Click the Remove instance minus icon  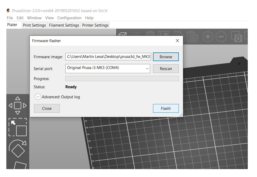pyautogui.click(x=221, y=37)
